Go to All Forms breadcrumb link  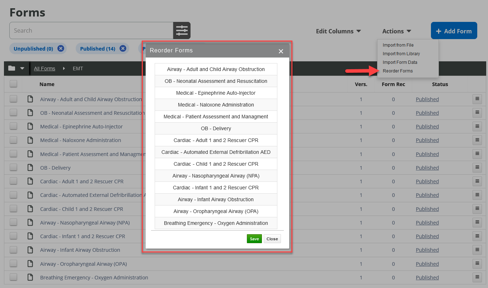tap(44, 69)
